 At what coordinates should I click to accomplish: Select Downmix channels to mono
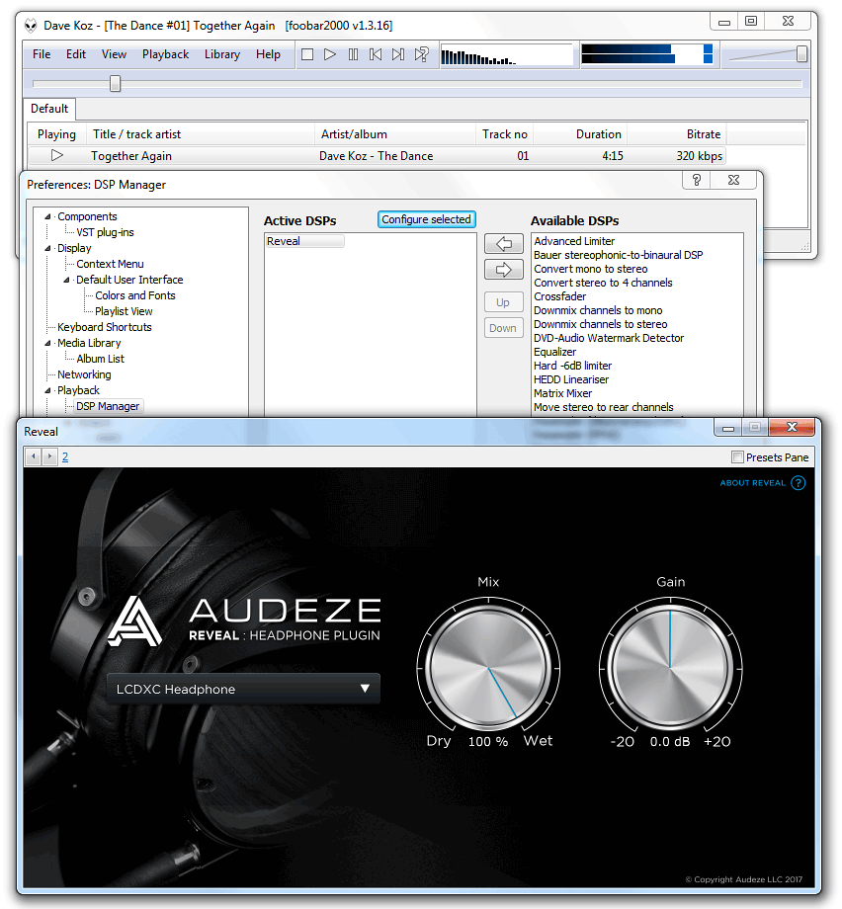(x=598, y=310)
